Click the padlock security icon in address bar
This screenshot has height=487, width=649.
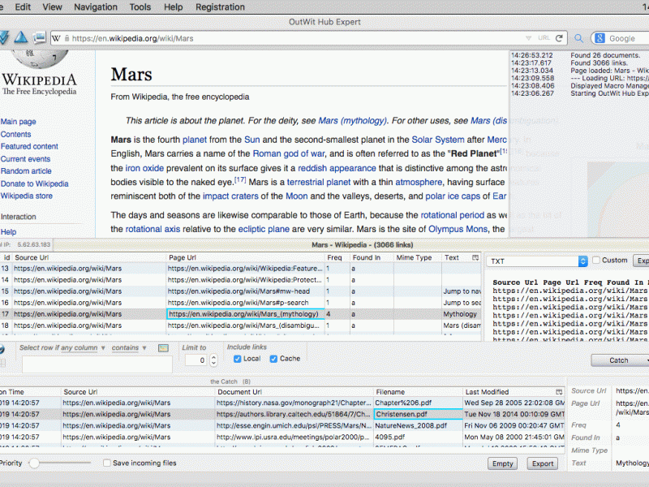67,38
